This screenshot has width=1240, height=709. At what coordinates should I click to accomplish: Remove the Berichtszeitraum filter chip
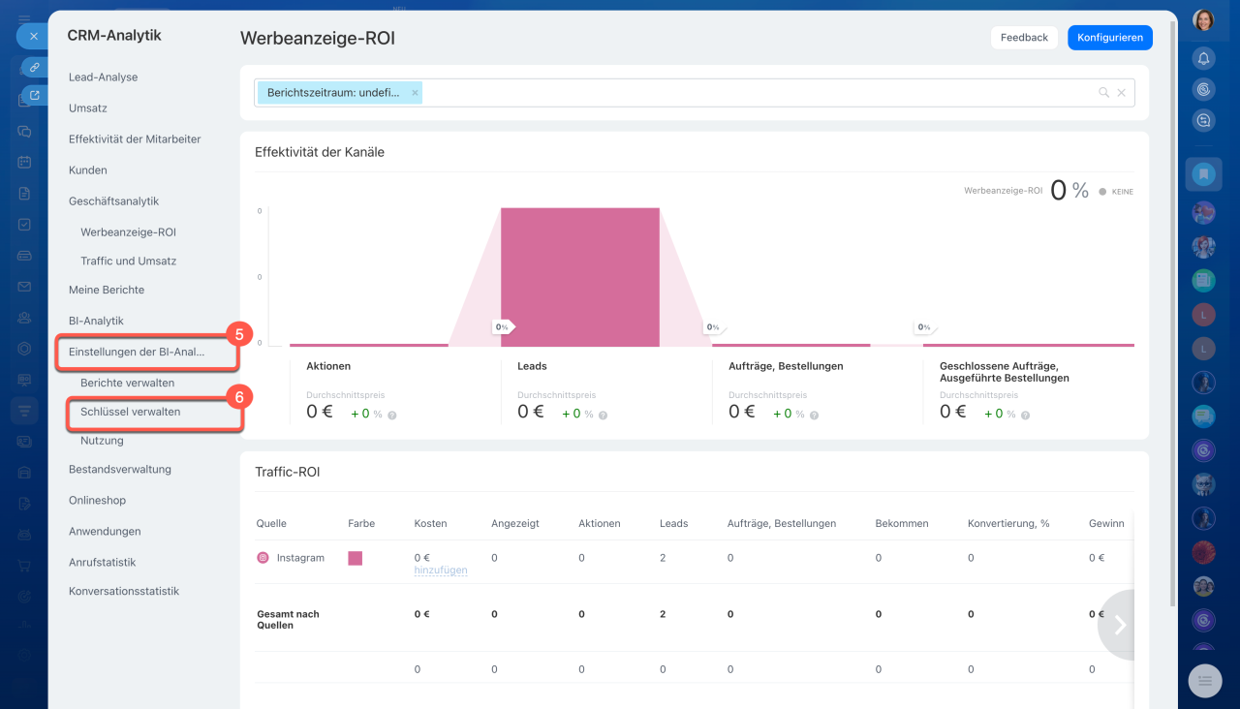[x=415, y=93]
